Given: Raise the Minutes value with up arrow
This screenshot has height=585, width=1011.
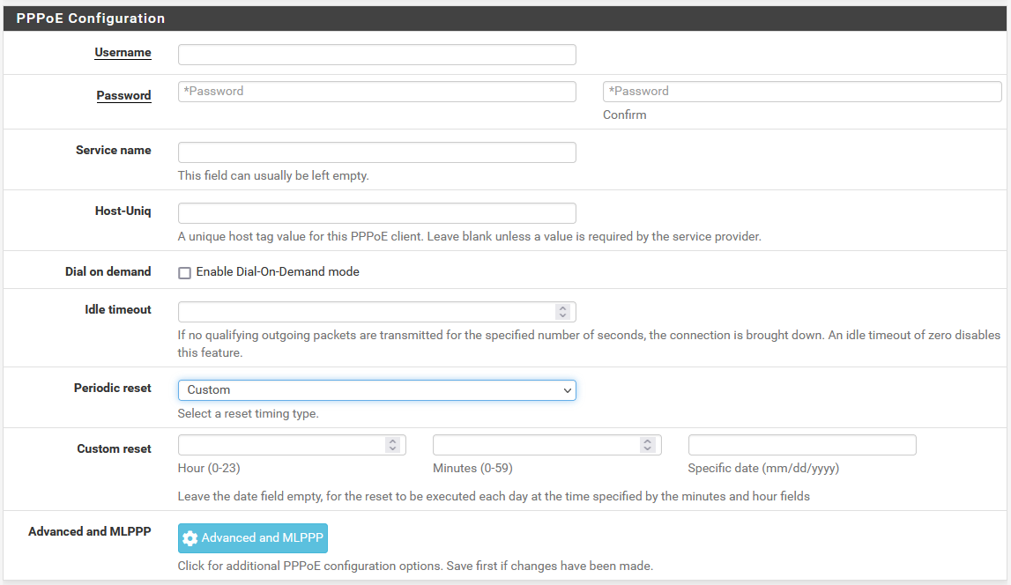Looking at the screenshot, I should point(648,441).
